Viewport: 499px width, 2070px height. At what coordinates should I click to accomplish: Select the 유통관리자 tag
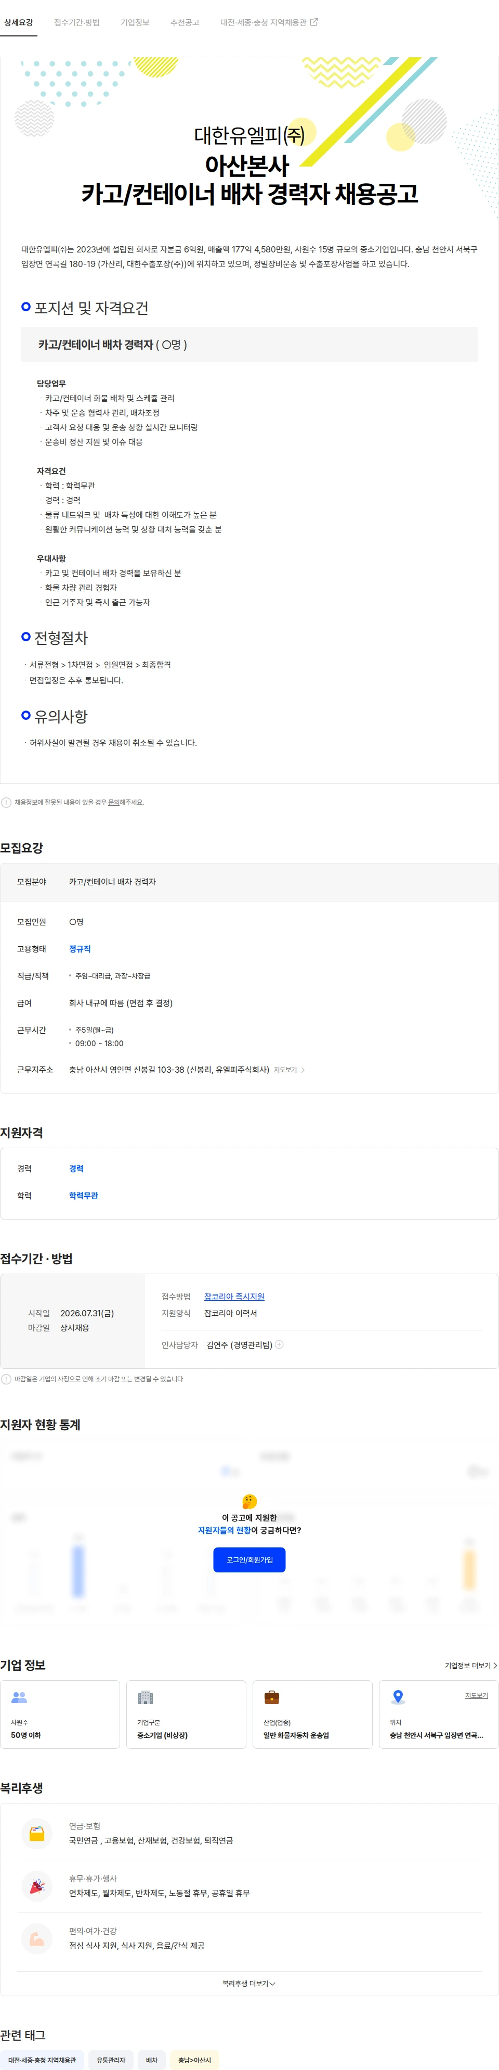111,2060
